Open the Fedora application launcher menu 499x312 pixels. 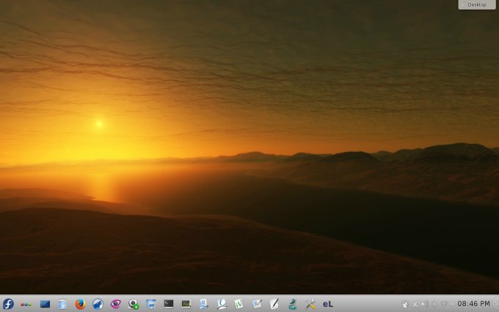coord(8,304)
